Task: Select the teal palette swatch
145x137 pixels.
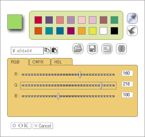Action: click(49, 31)
